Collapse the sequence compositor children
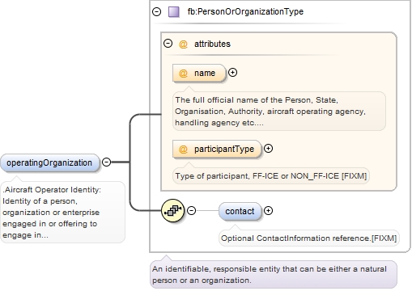This screenshot has width=412, height=291. tap(191, 210)
